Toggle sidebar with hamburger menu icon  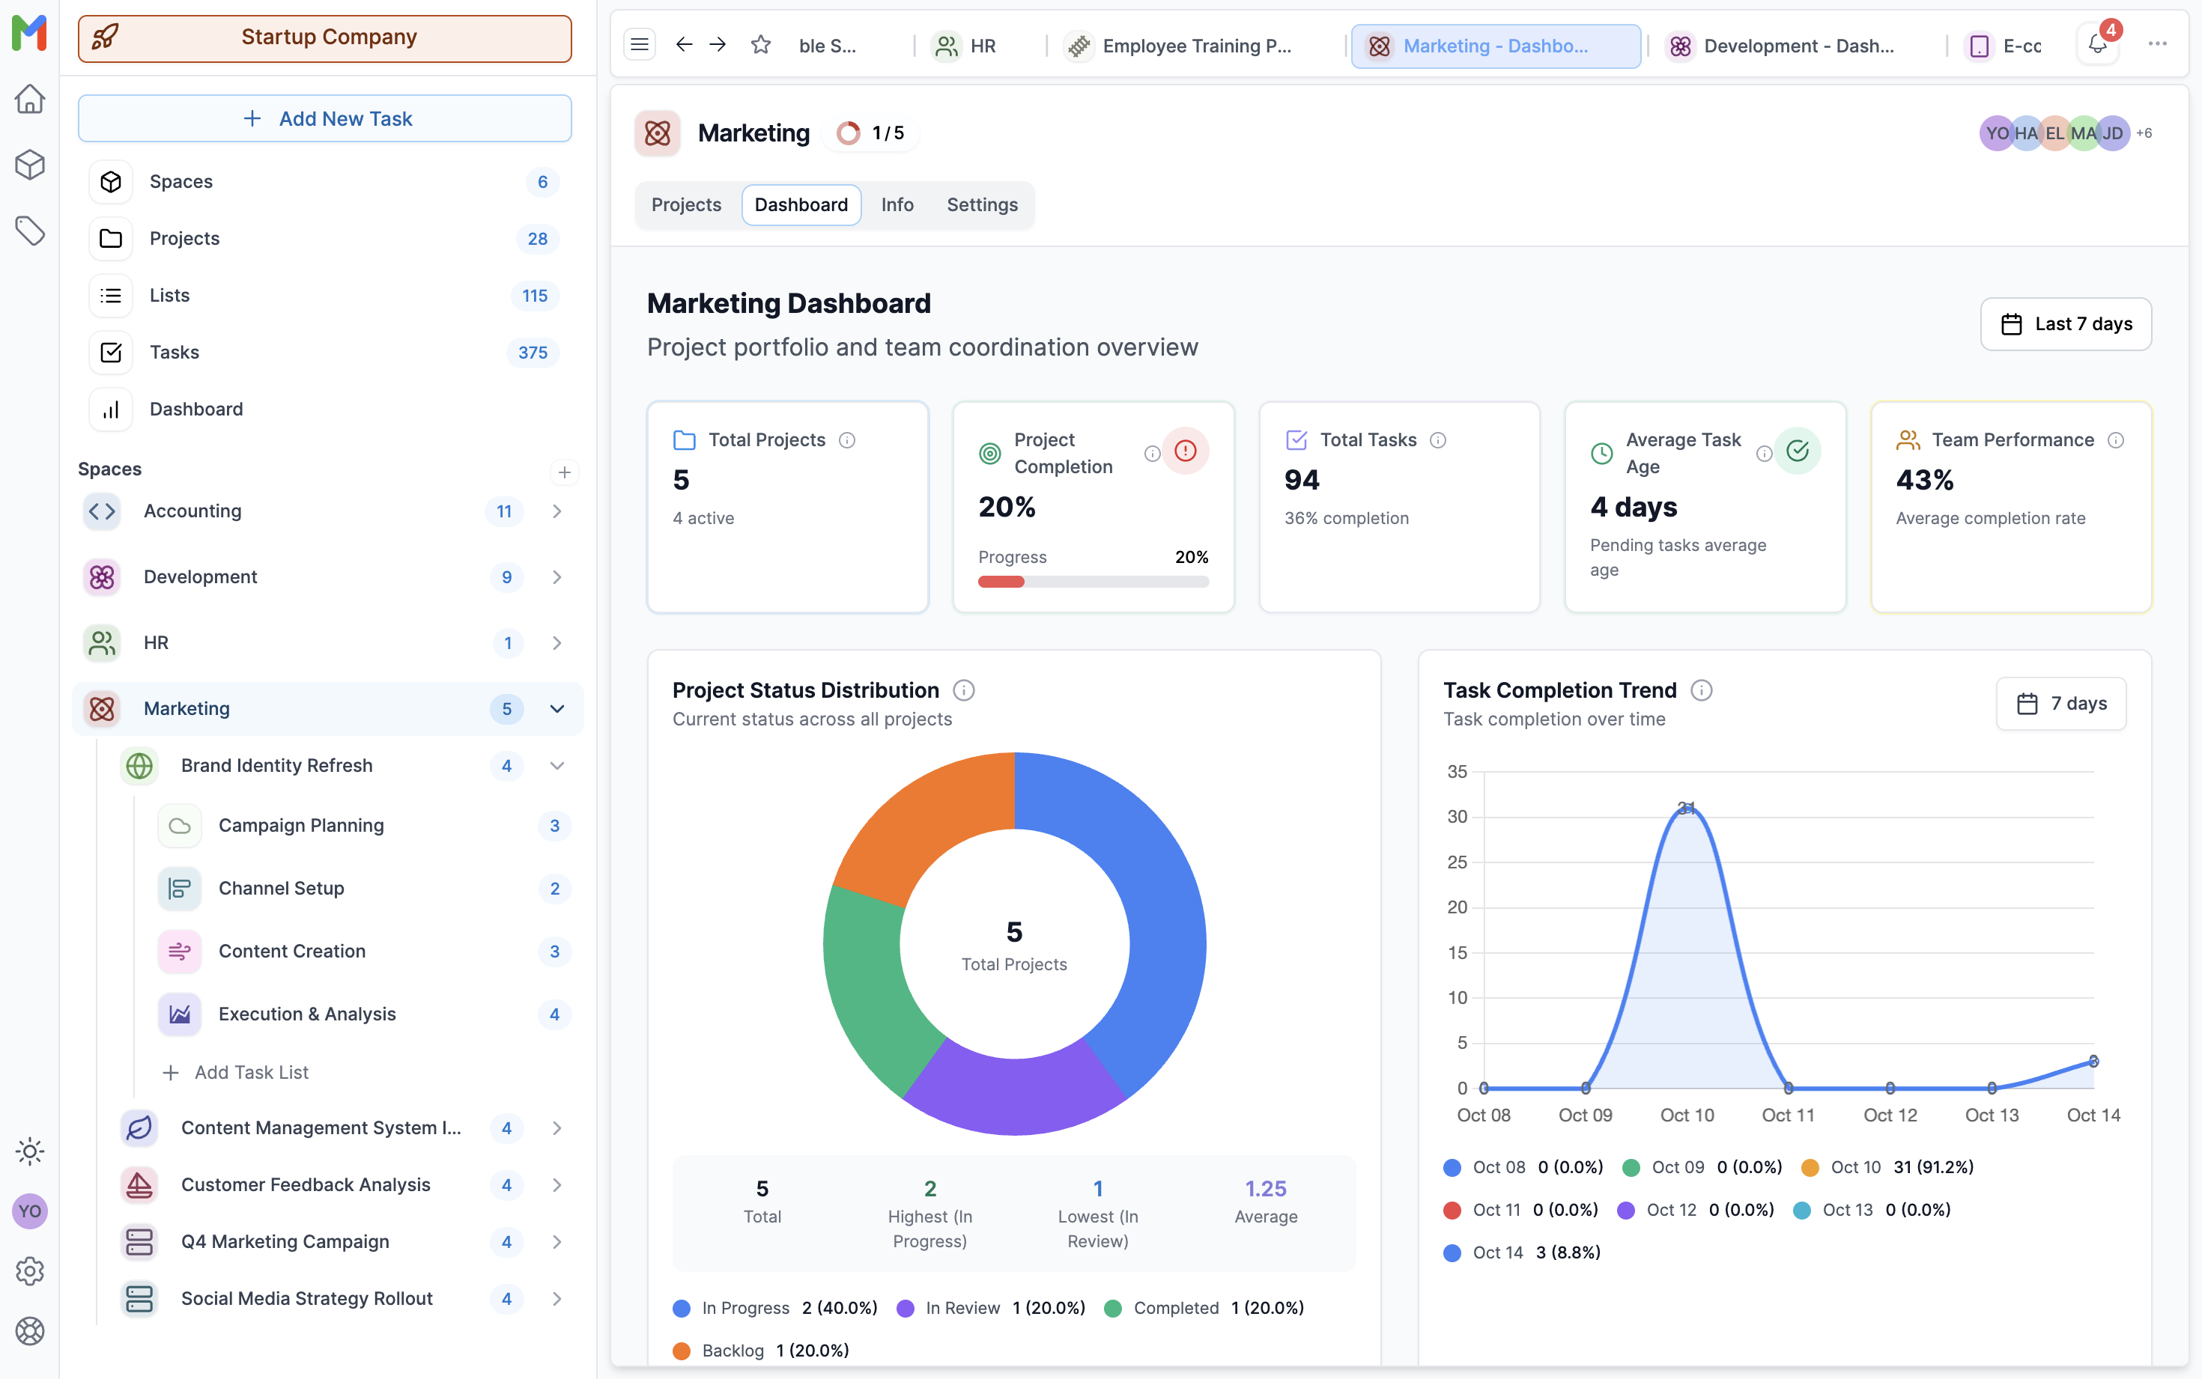coord(639,45)
